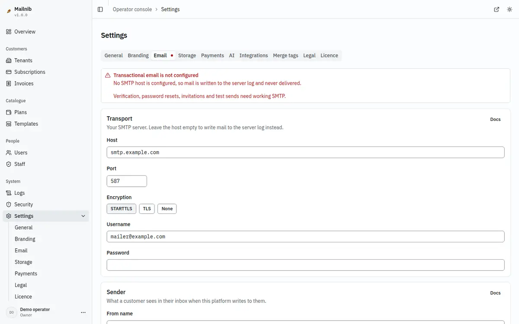Select TLS encryption option
Screen dimensions: 519x324
[x=147, y=209]
